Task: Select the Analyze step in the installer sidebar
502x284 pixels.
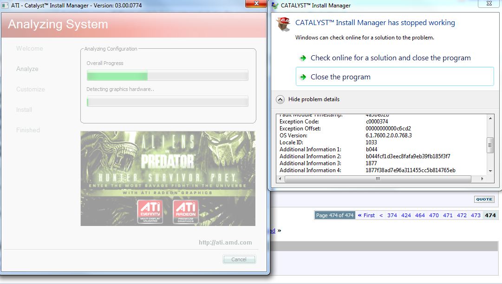Action: pos(27,69)
